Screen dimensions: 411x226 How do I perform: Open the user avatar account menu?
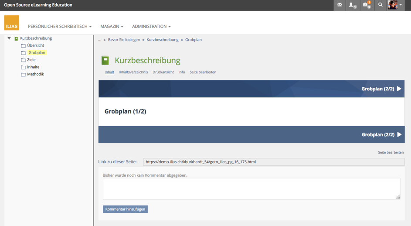click(x=395, y=5)
